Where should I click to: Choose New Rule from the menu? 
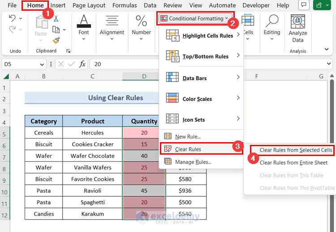[202, 136]
